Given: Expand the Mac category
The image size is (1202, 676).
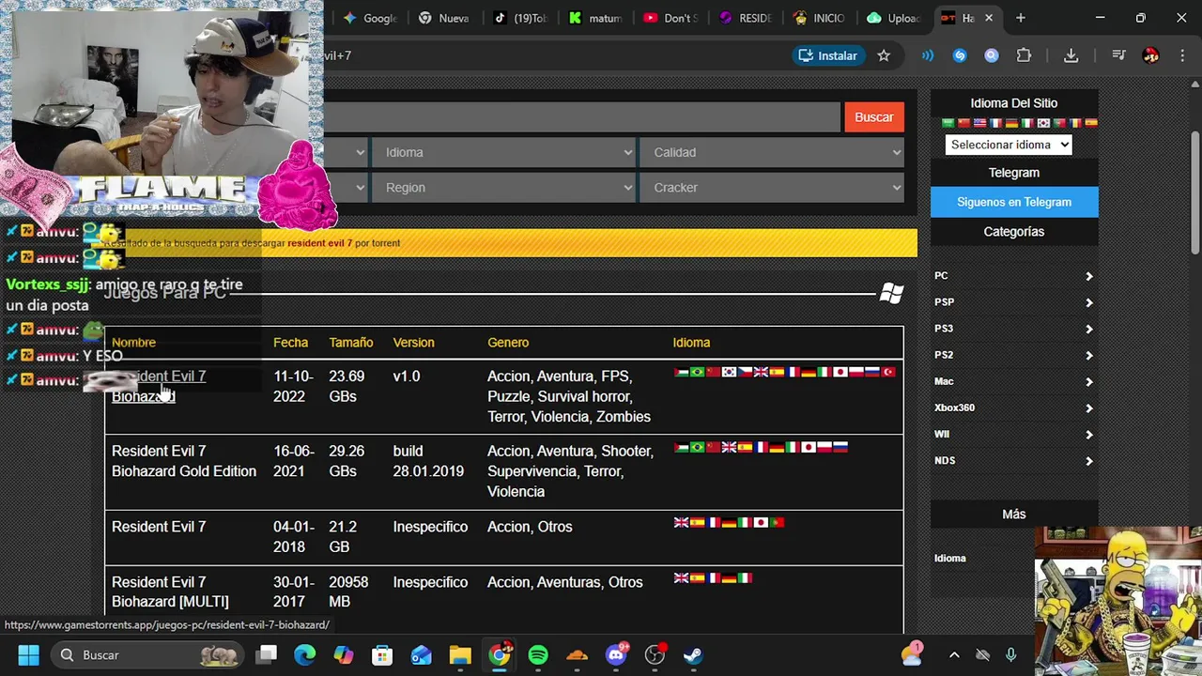Looking at the screenshot, I should click(1014, 381).
